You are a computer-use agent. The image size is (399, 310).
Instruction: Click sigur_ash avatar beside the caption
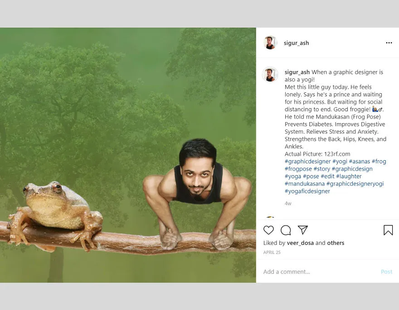pos(270,74)
